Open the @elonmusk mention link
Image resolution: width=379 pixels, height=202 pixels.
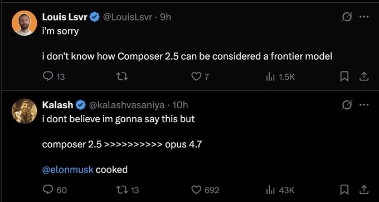[x=67, y=170]
